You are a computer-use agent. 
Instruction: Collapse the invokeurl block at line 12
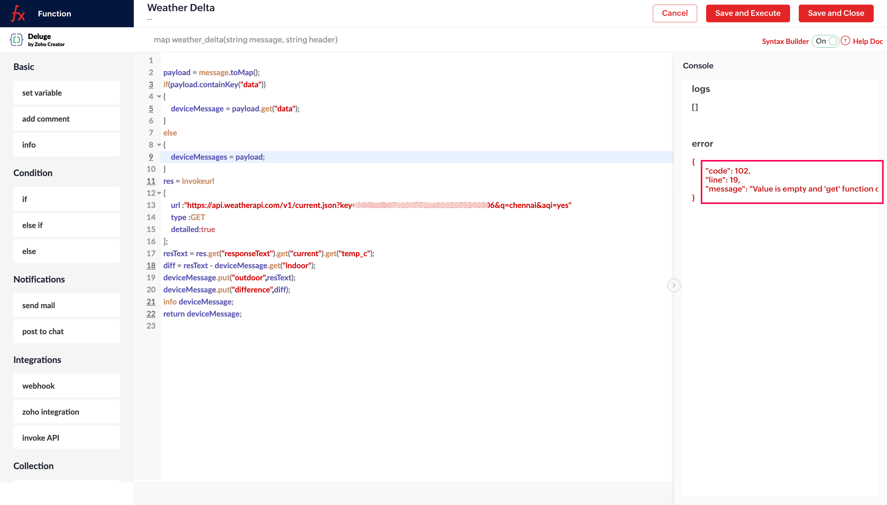159,193
